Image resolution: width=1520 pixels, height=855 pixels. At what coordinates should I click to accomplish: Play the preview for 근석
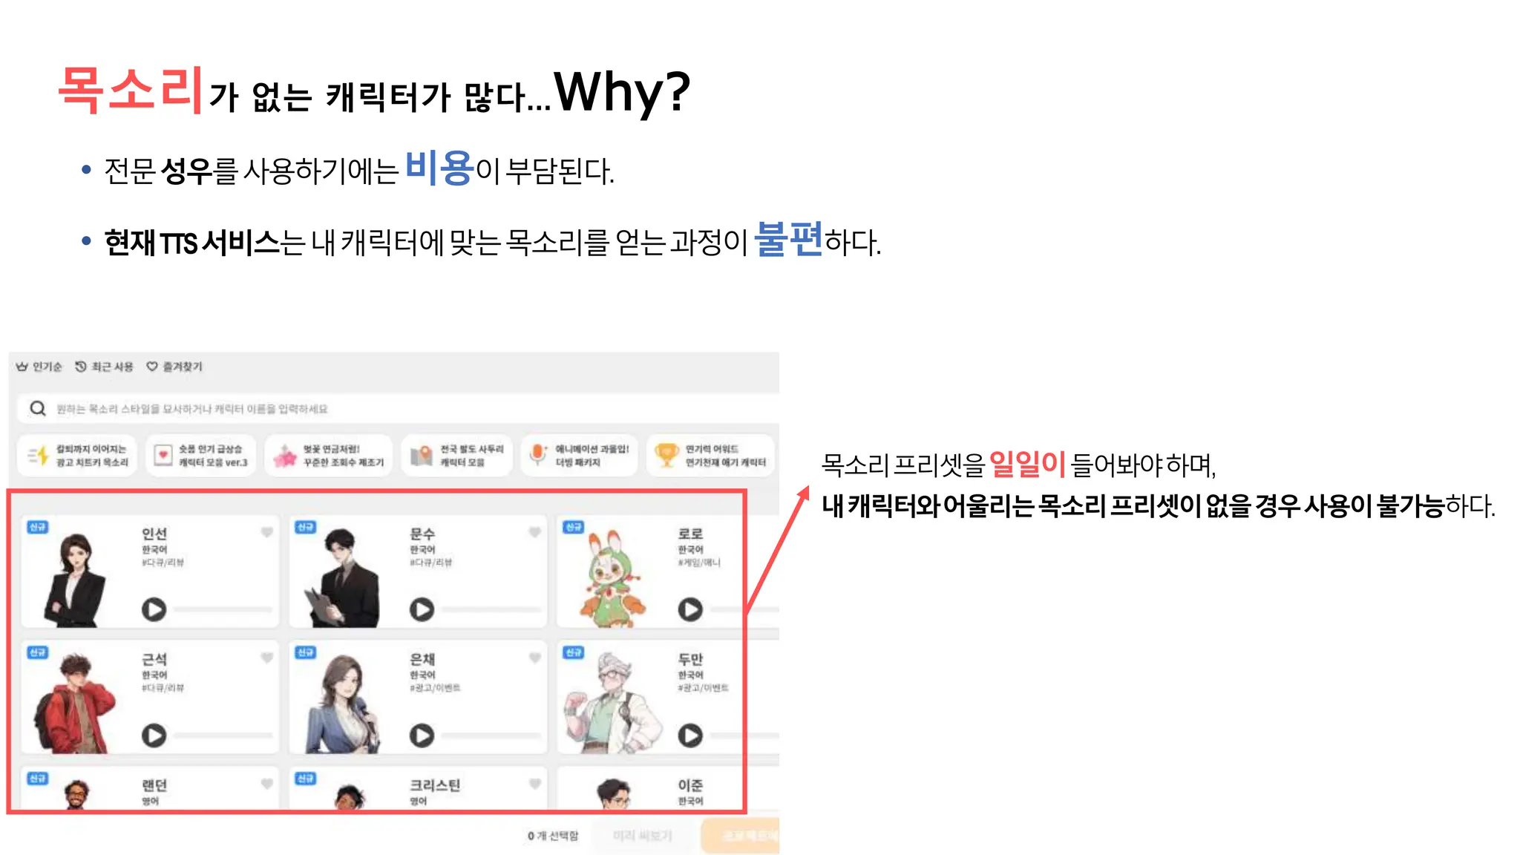[154, 735]
